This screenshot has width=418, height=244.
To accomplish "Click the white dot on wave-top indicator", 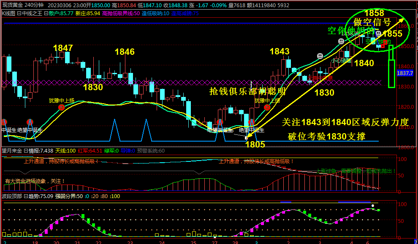I will (x=373, y=206).
